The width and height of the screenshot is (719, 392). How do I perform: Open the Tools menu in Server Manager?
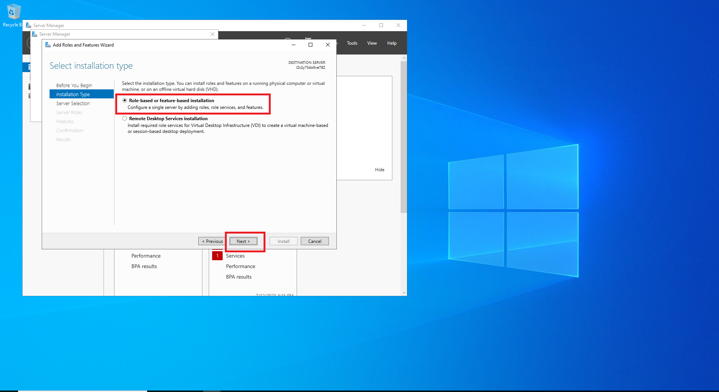coord(352,43)
